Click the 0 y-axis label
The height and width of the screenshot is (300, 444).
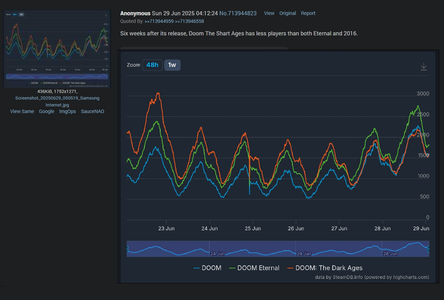[428, 217]
